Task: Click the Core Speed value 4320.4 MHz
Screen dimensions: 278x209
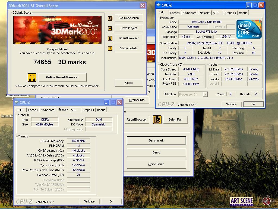Action: click(x=191, y=69)
